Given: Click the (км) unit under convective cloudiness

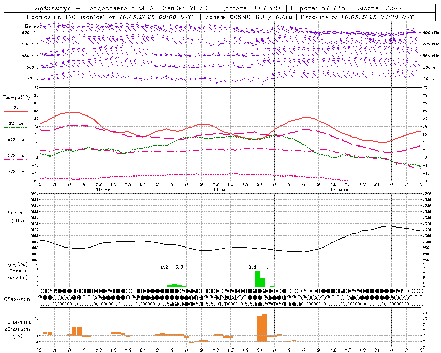Looking at the screenshot, I should [x=18, y=336].
